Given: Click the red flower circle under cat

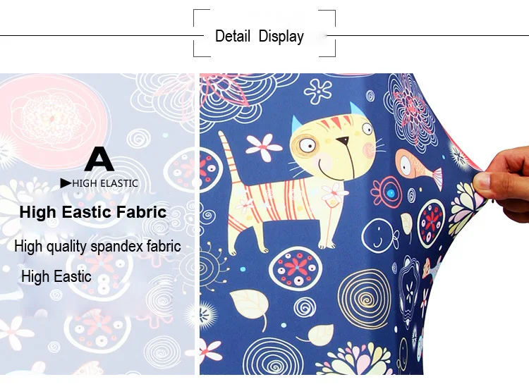Looking at the screenshot, I should tap(296, 268).
